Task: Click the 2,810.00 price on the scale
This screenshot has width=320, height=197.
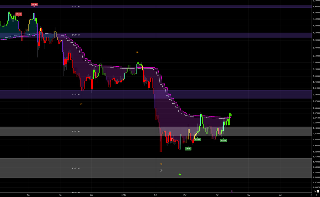Action: point(316,88)
